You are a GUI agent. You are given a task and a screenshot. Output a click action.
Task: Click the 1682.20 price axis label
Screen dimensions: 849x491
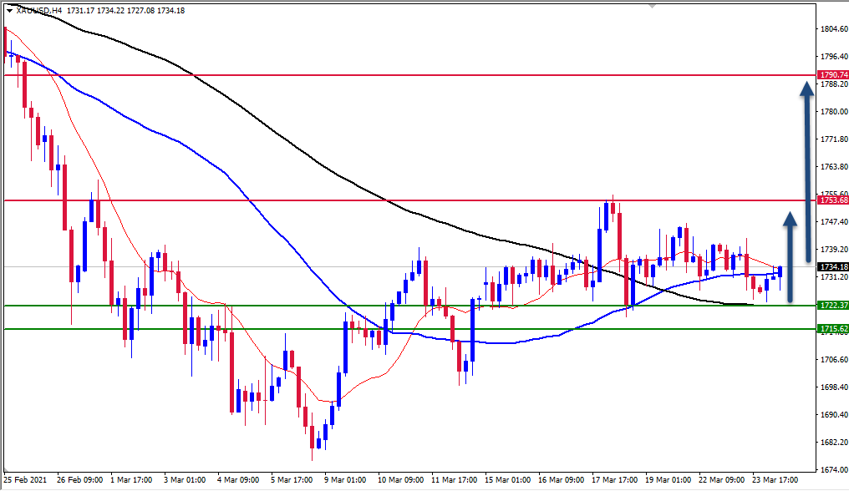835,443
